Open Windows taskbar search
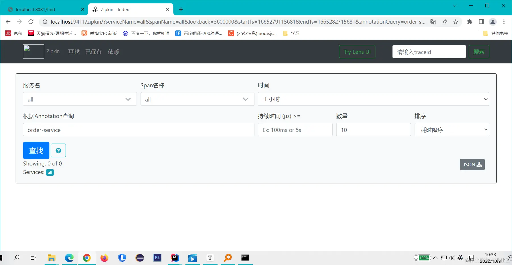Screen dimensions: 512x265 click(x=17, y=258)
